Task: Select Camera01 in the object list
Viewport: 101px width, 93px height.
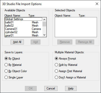Action: click(x=23, y=29)
